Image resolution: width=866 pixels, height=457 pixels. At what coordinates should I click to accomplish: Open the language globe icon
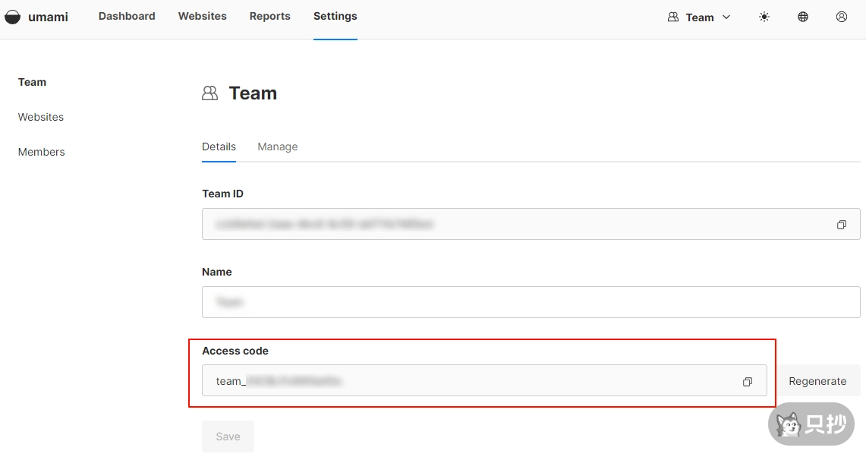coord(803,17)
